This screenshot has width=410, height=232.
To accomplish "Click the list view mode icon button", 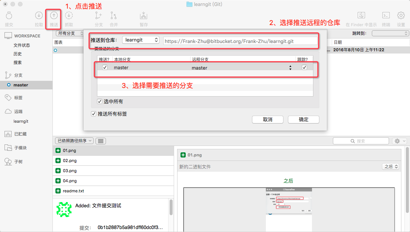I will pyautogui.click(x=101, y=141).
